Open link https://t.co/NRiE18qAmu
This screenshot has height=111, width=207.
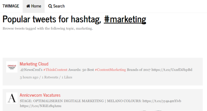click(x=41, y=106)
